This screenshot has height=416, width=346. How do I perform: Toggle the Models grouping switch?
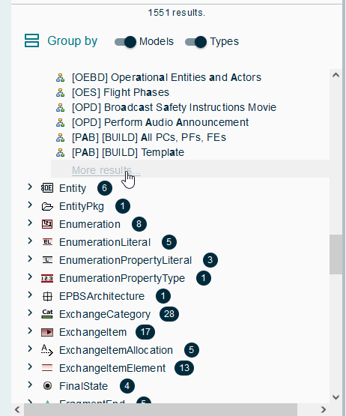(125, 42)
